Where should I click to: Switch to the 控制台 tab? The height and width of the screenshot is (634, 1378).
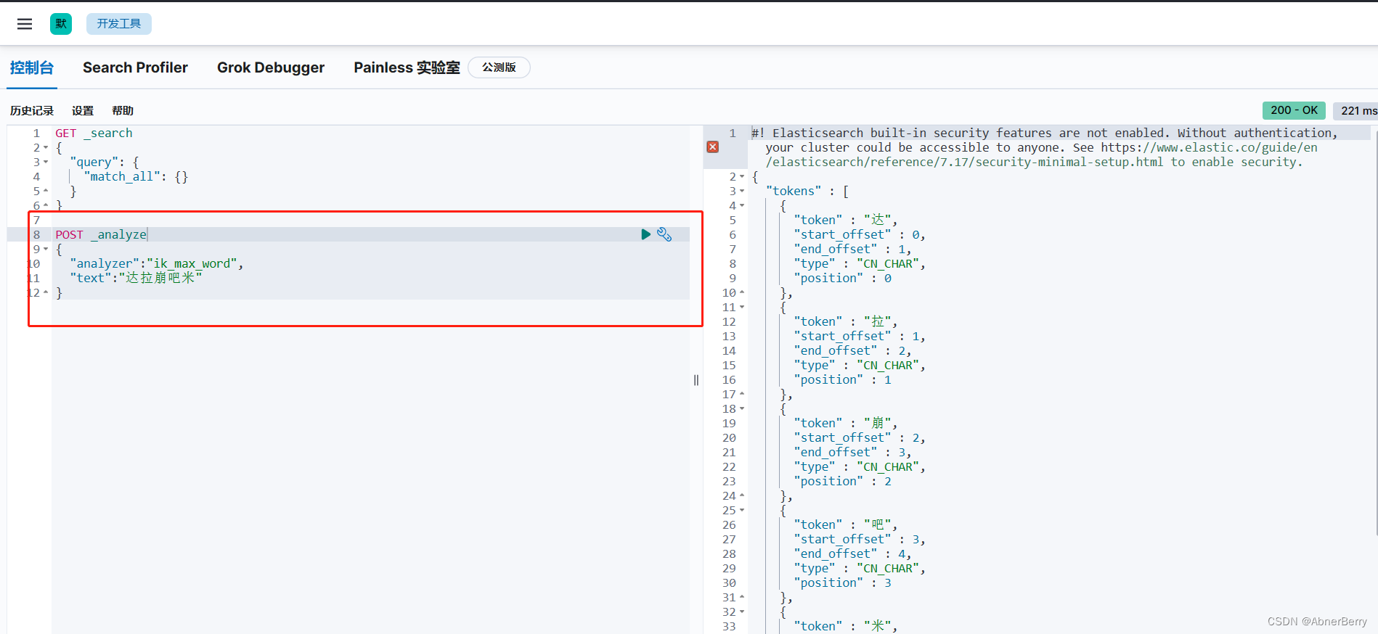tap(32, 67)
